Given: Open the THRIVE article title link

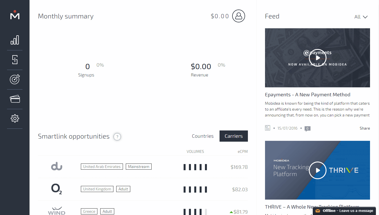Looking at the screenshot, I should pyautogui.click(x=312, y=207).
